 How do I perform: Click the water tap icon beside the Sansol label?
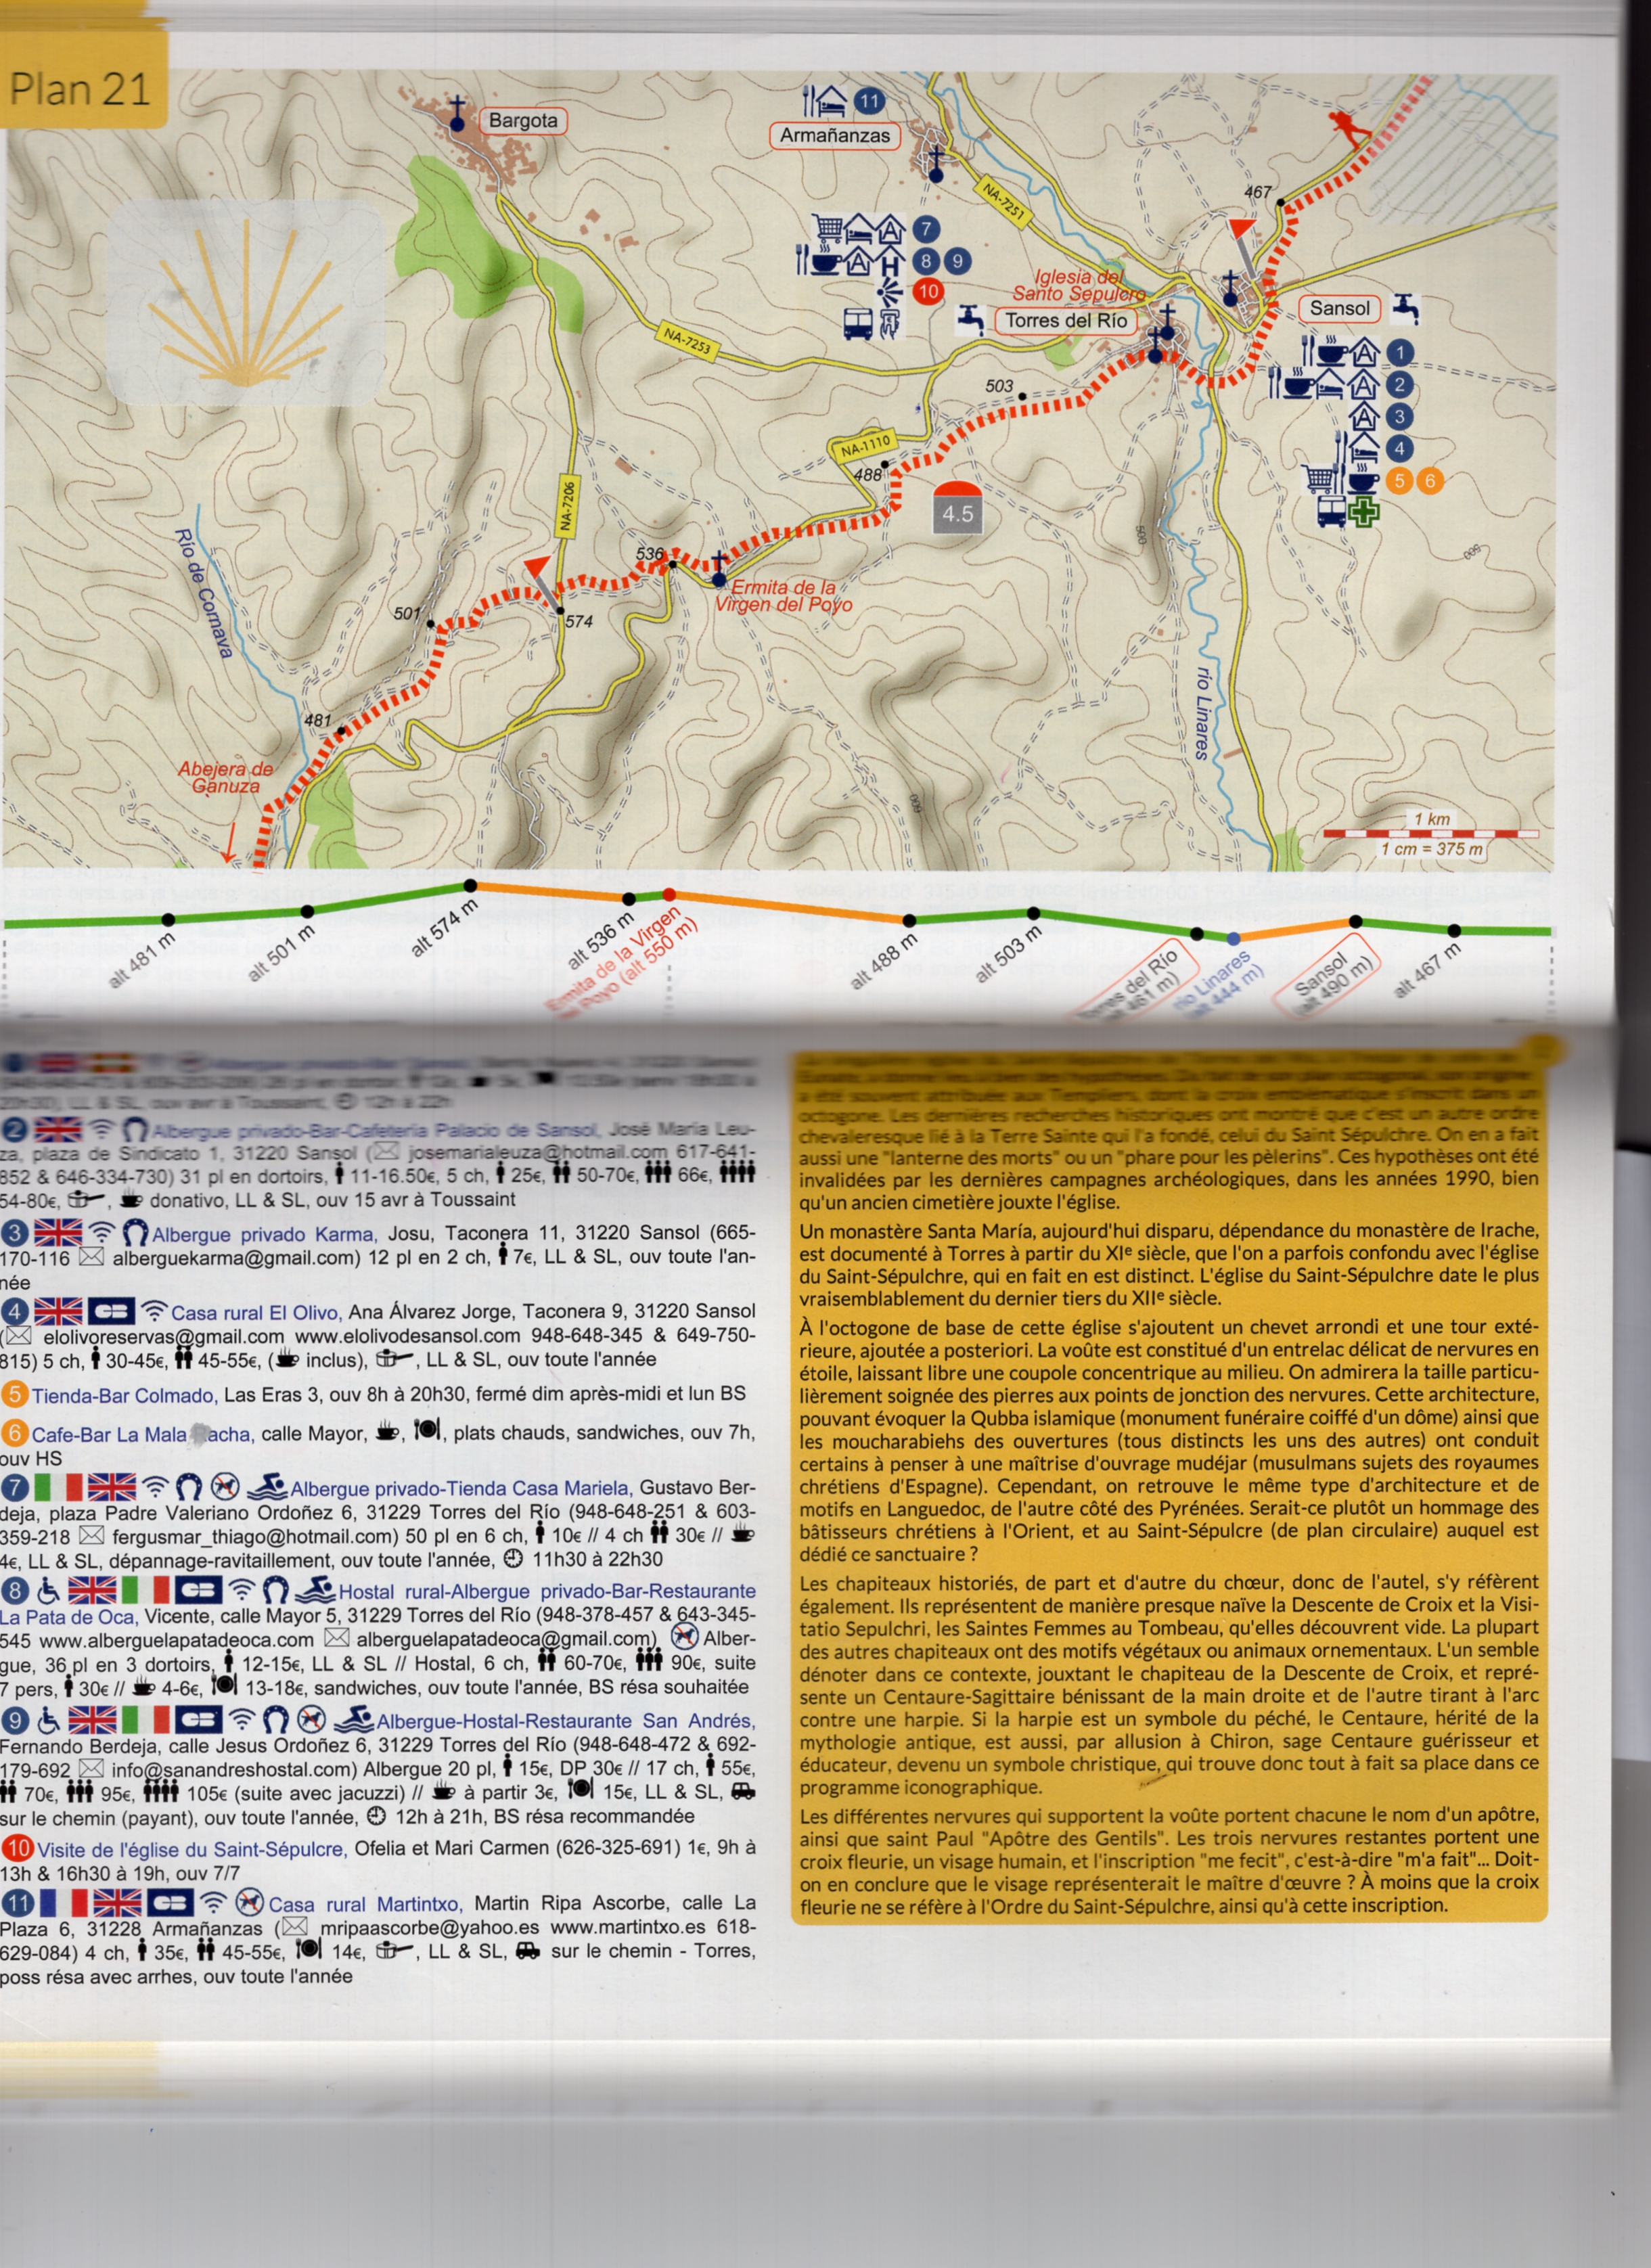(x=1405, y=308)
